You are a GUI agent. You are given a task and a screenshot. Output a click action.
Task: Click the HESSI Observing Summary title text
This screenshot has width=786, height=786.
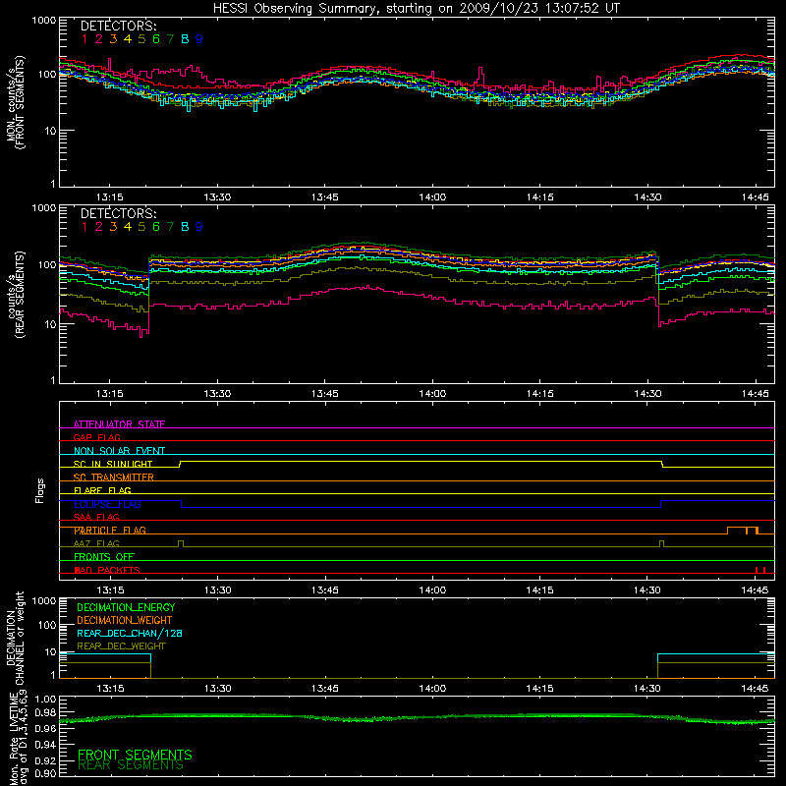(x=417, y=9)
